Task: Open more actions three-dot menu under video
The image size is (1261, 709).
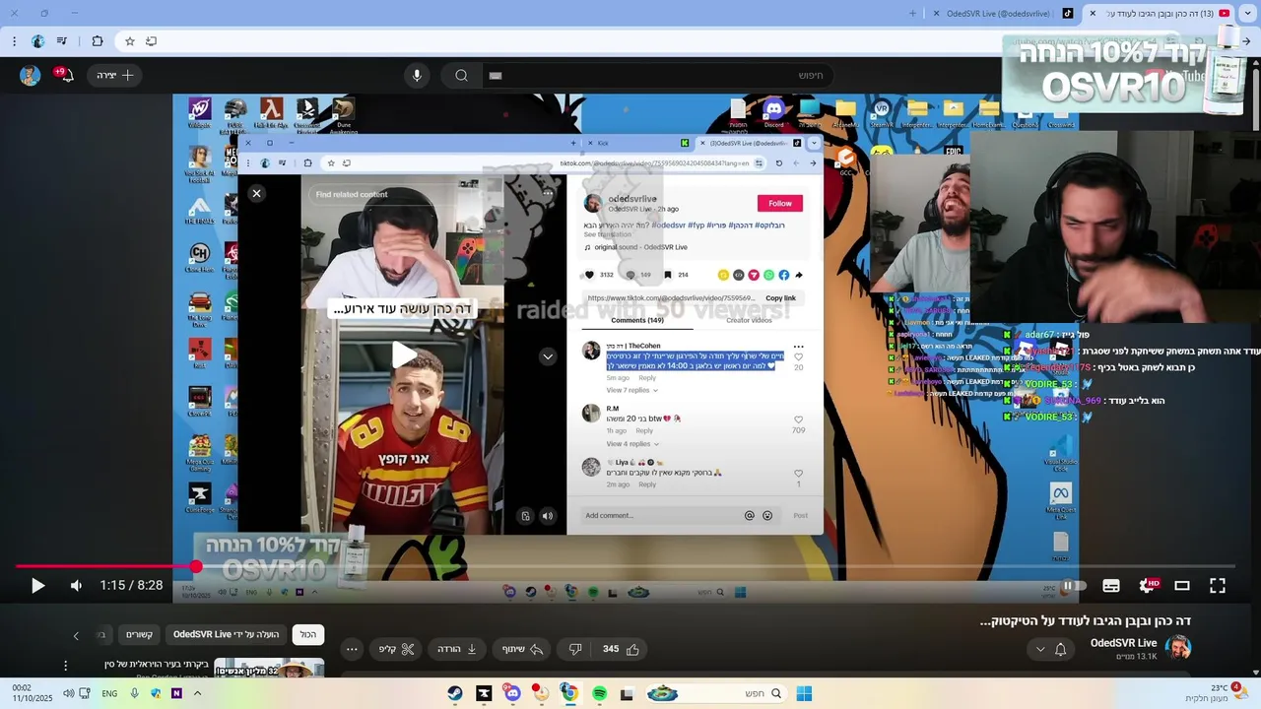Action: [x=352, y=649]
